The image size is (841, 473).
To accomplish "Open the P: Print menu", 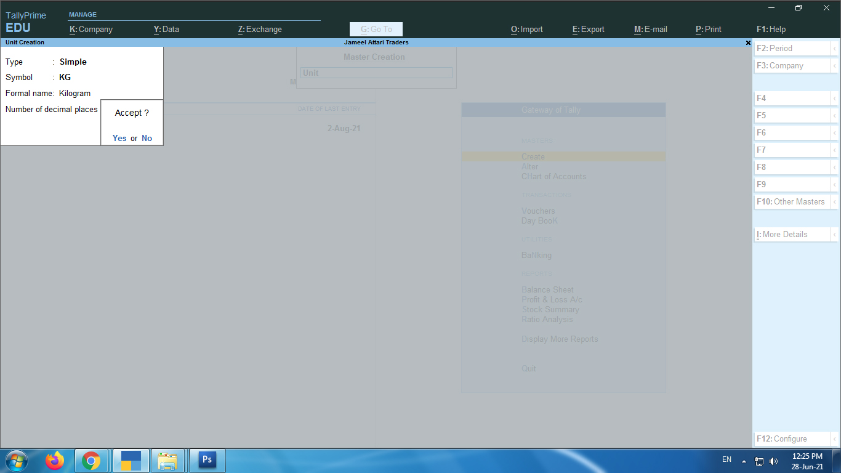I will [x=709, y=29].
